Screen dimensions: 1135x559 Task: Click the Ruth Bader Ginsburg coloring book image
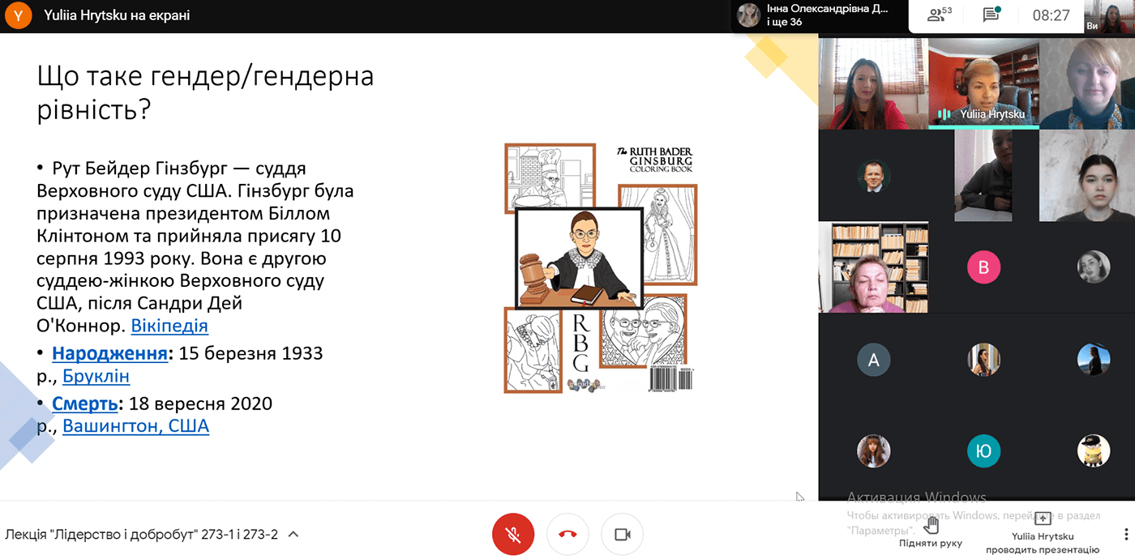[601, 267]
